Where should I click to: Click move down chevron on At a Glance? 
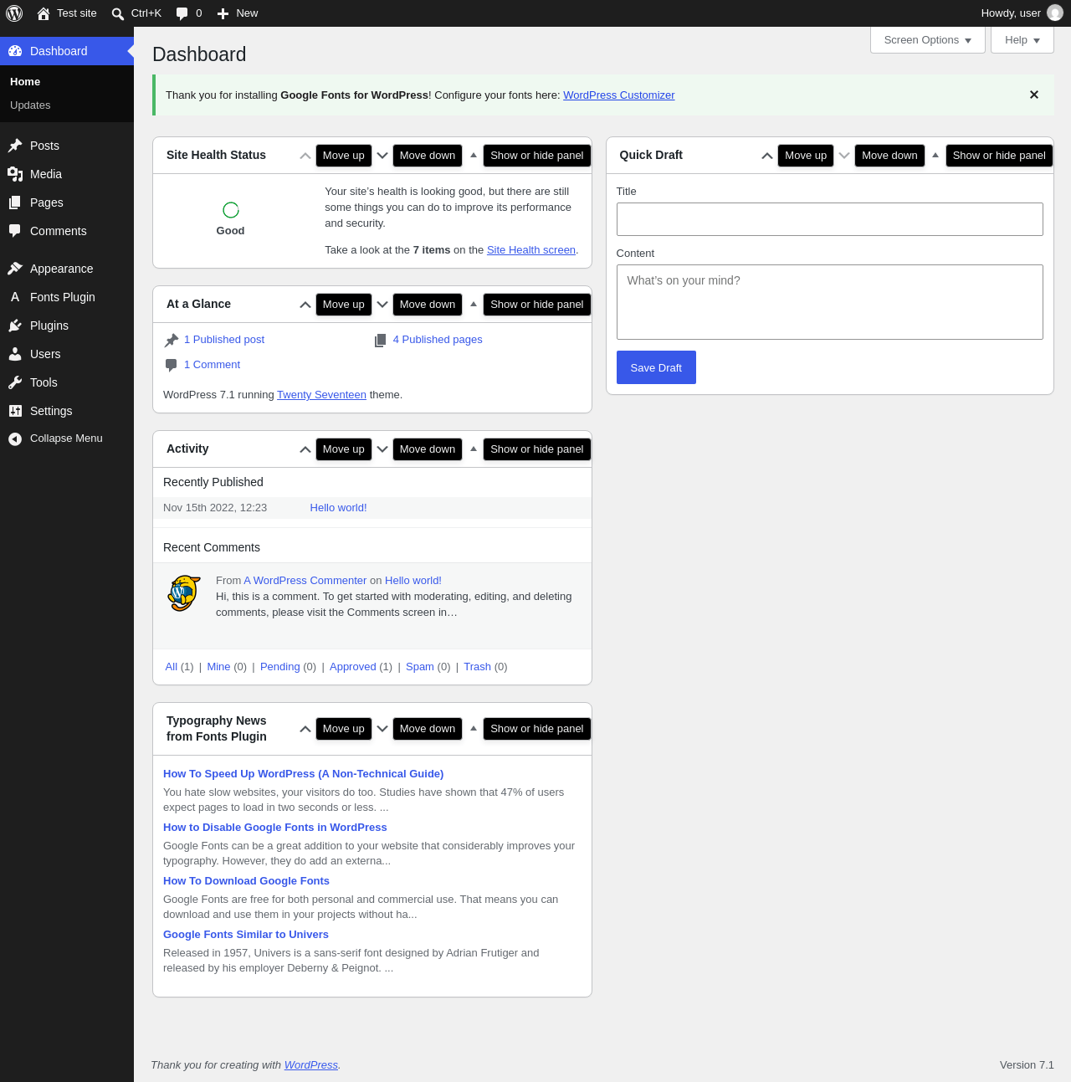click(382, 305)
